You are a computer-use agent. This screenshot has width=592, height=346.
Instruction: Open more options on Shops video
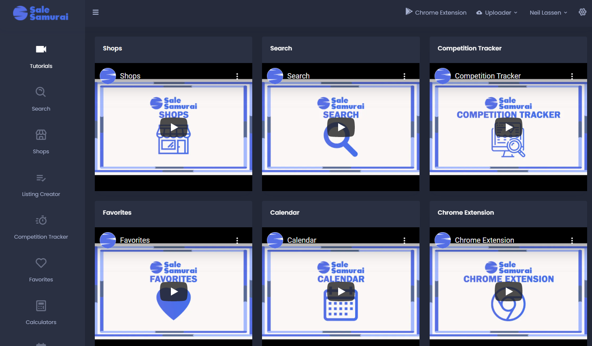237,76
